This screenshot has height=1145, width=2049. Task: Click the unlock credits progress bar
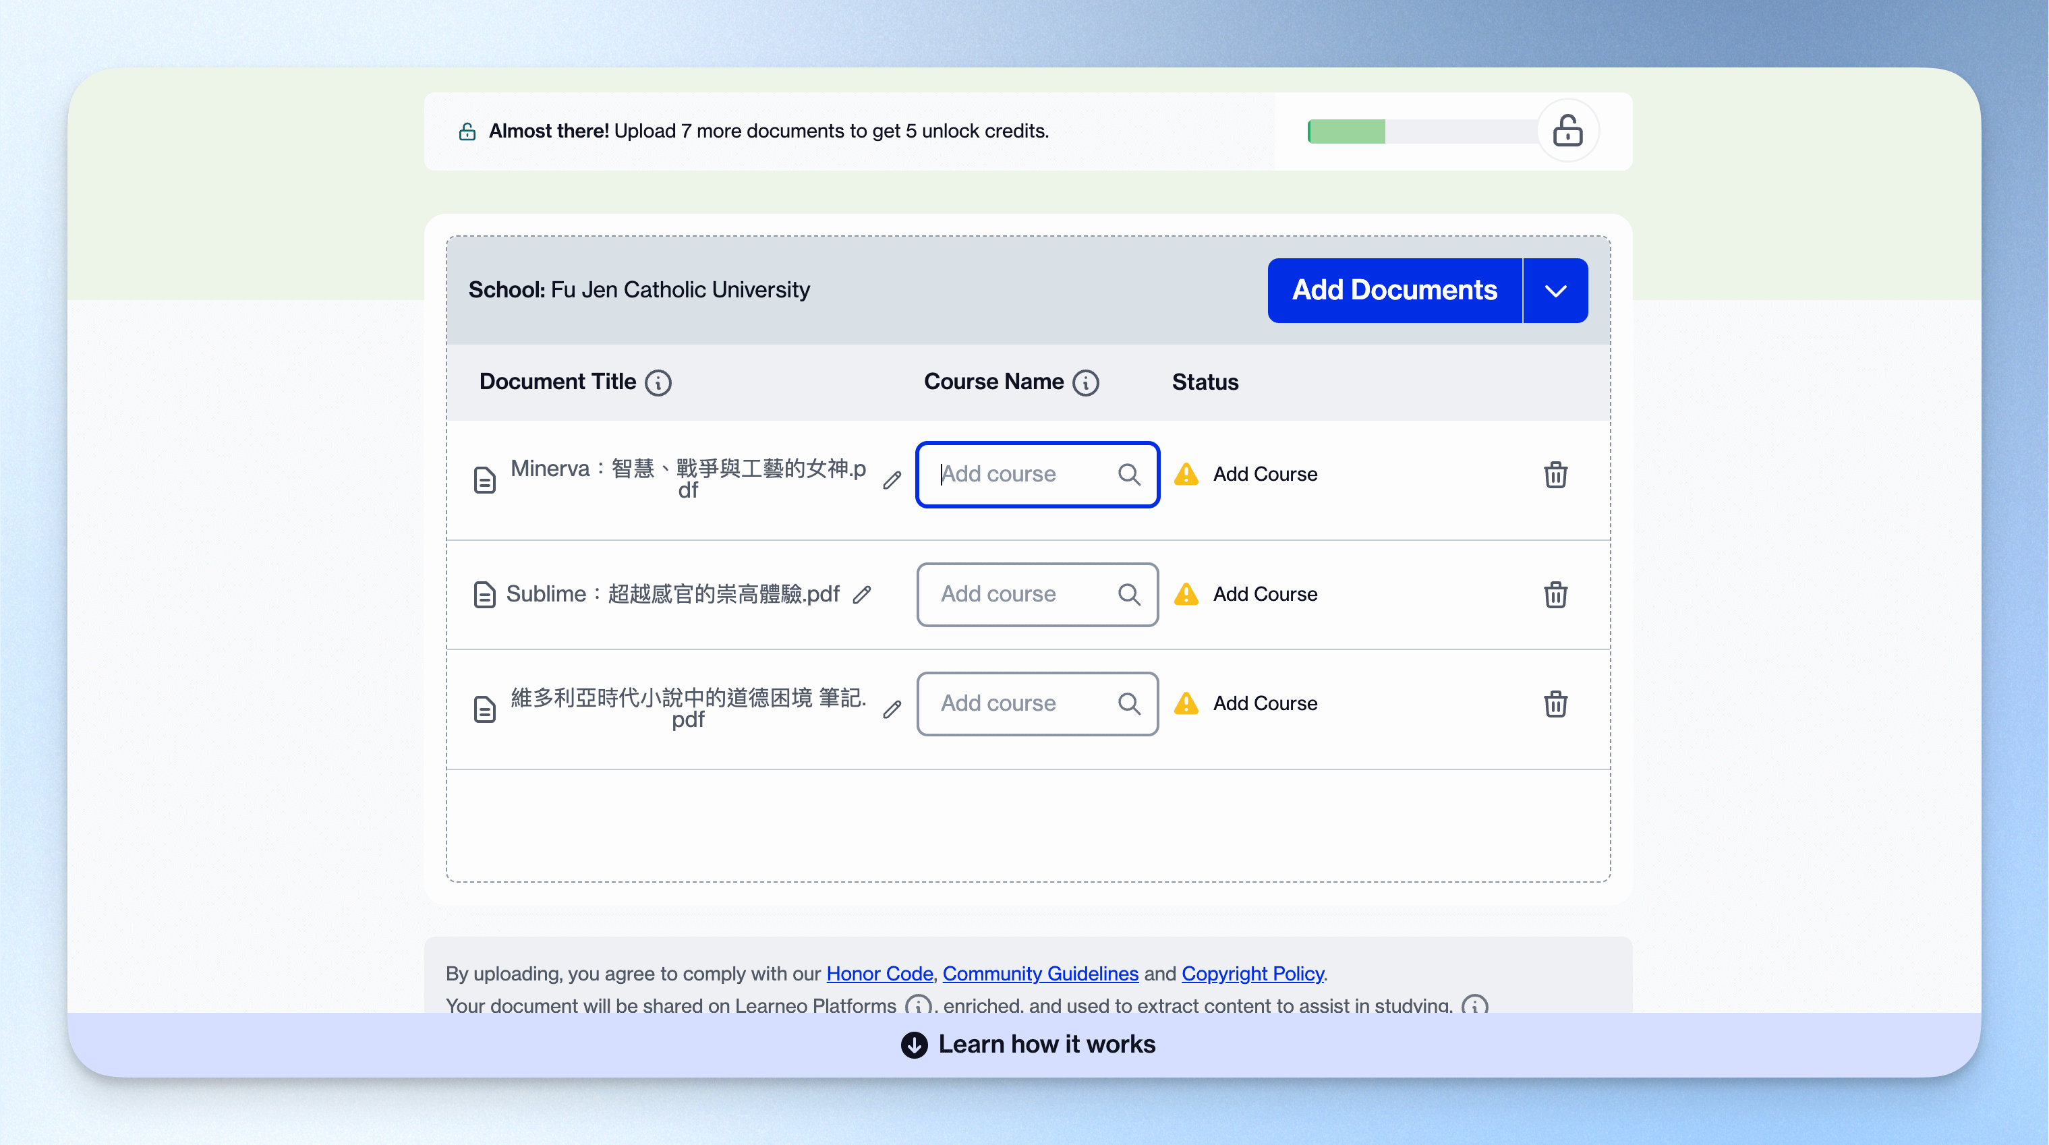point(1422,131)
